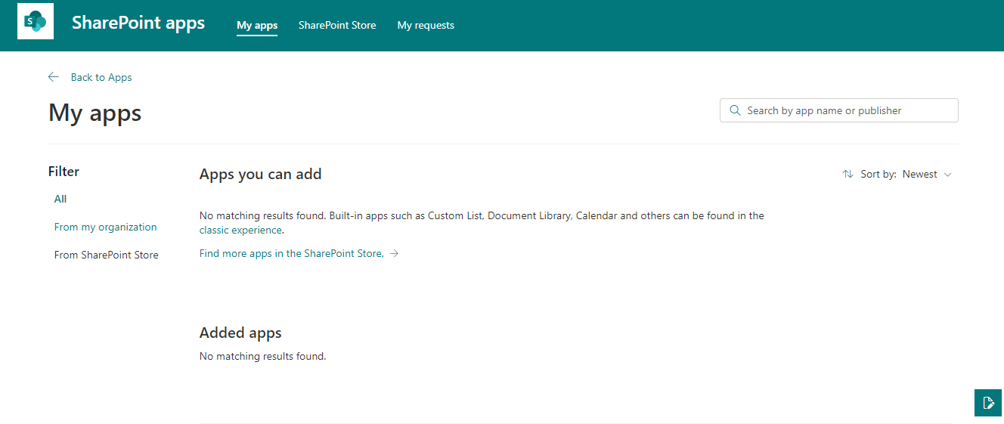Click the Back to Apps link

(x=101, y=77)
